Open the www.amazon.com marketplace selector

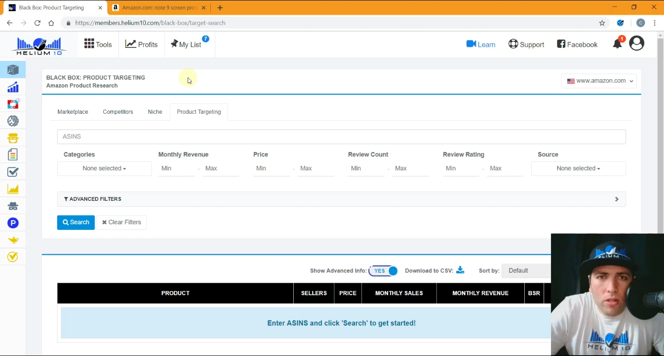click(x=599, y=81)
